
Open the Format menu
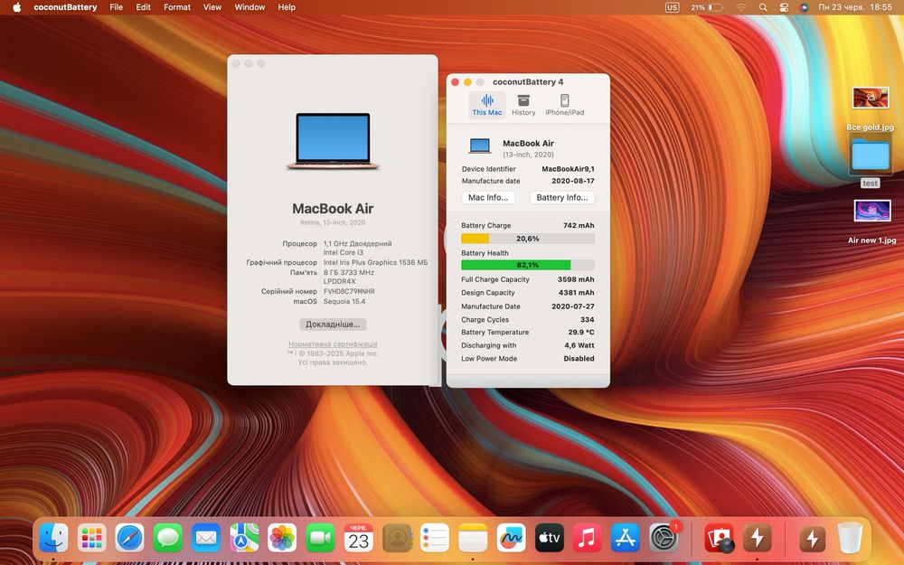coord(177,7)
